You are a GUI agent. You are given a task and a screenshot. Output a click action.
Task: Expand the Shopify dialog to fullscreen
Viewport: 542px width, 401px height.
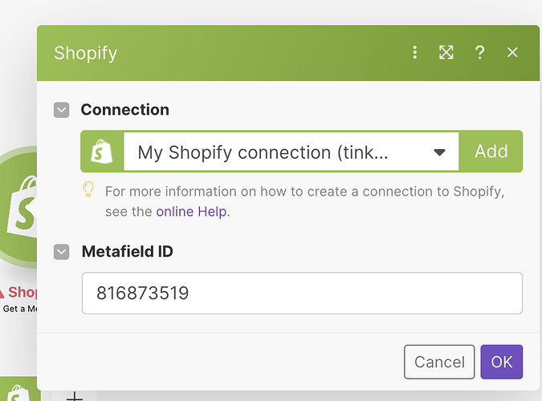click(446, 53)
